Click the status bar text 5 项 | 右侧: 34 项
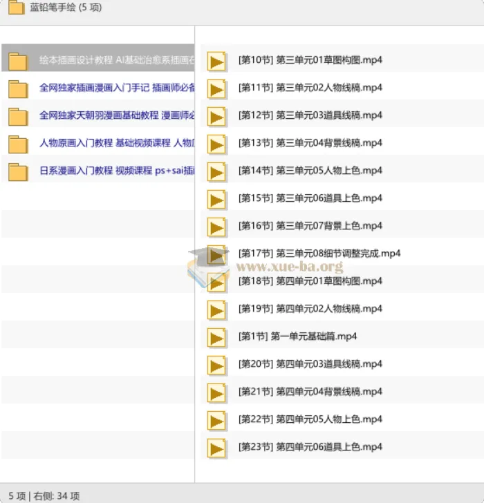484x503 pixels. [x=44, y=496]
